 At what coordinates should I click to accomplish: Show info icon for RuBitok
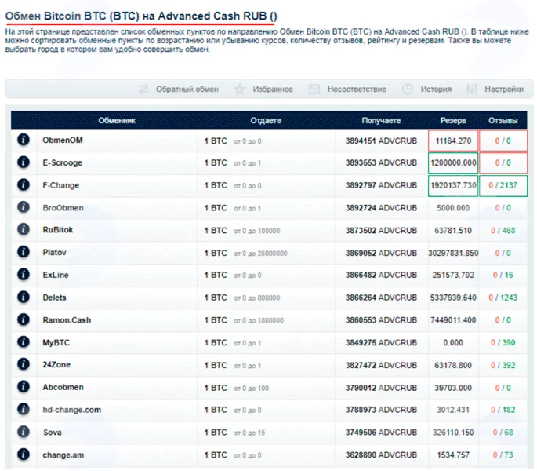coord(24,229)
